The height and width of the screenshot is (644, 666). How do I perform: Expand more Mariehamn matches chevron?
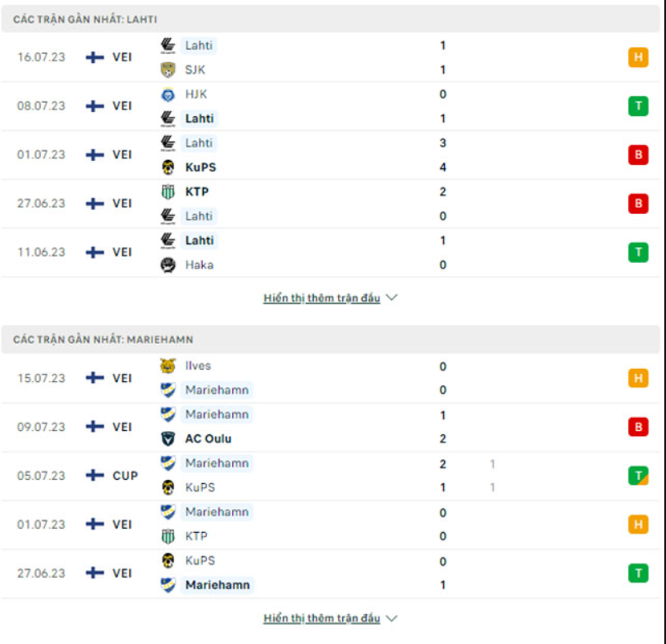(392, 618)
